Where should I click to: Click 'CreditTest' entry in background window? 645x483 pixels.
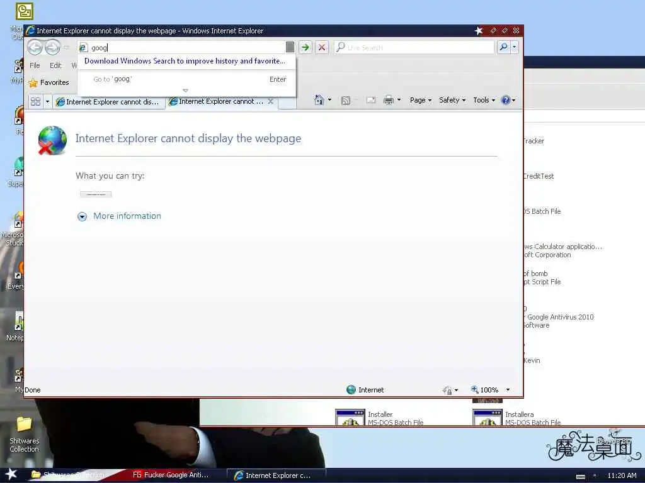[539, 176]
